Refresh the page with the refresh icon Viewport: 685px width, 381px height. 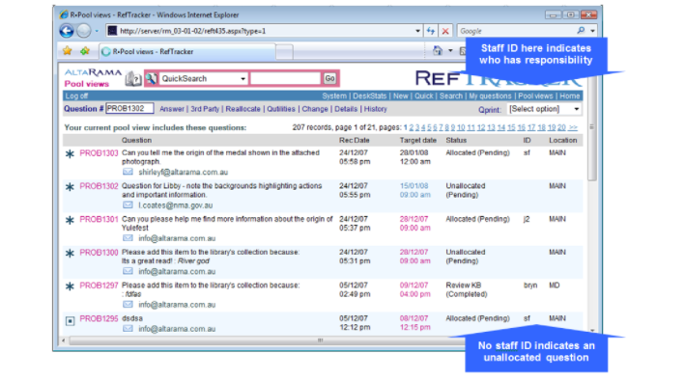pos(431,31)
